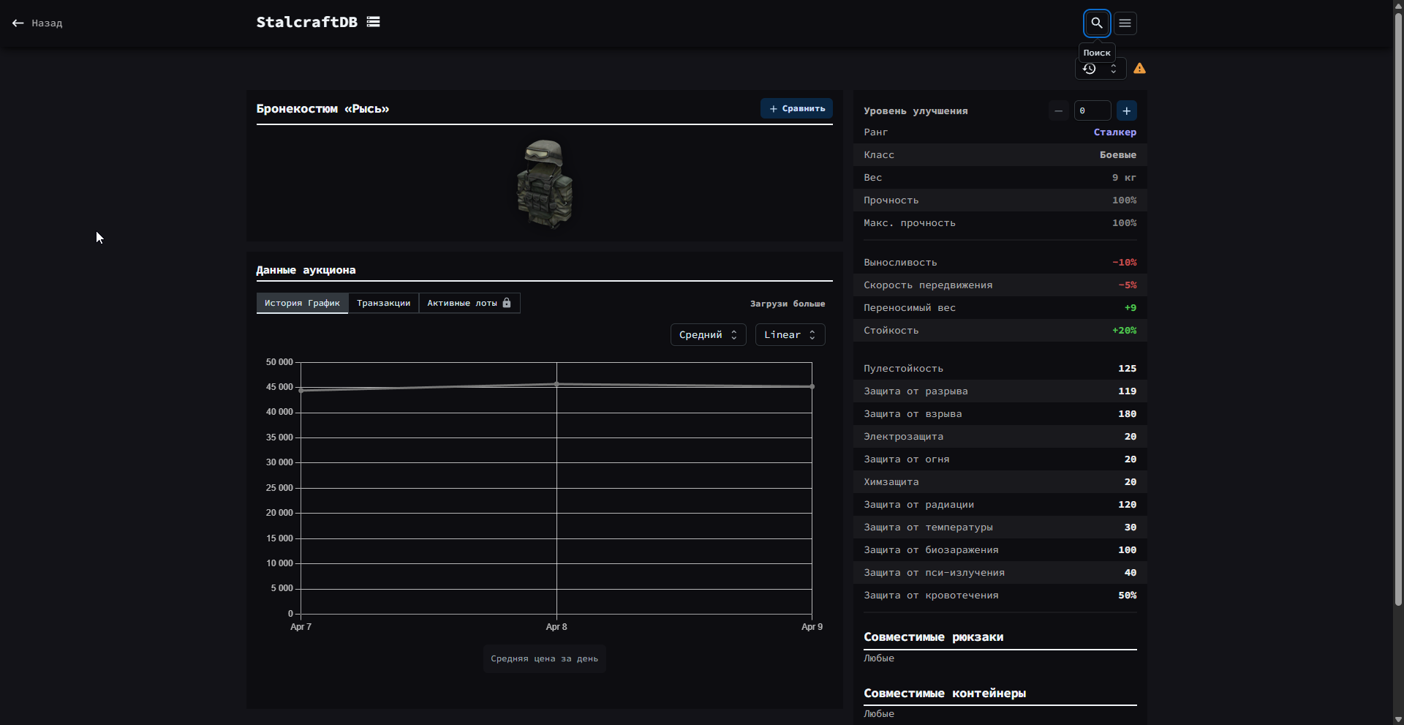Increase upgrade level with plus button

[1127, 110]
